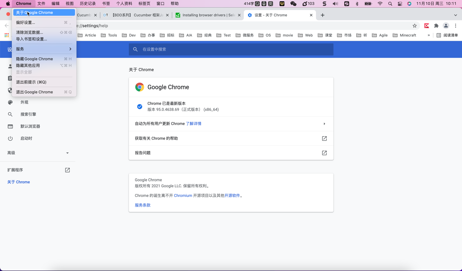Open the Extensions puzzle icon

(x=436, y=26)
